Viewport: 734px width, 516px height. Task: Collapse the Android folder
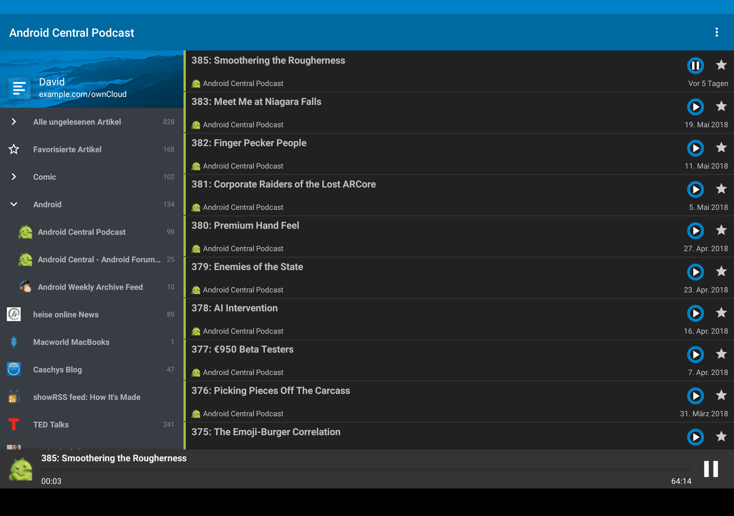click(14, 204)
